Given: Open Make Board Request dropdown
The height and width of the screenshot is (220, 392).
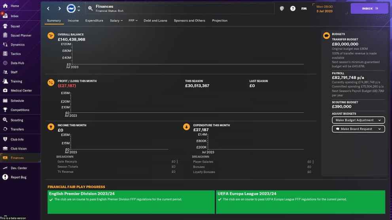Looking at the screenshot, I should [x=358, y=129].
